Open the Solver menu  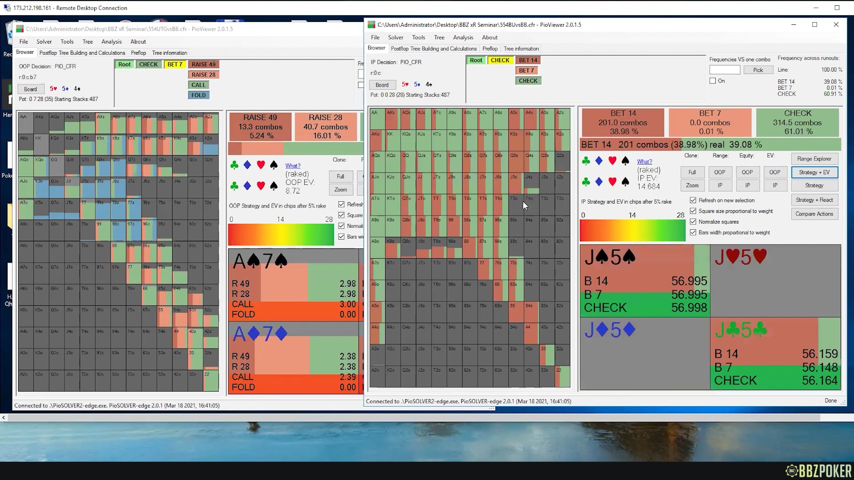pos(395,37)
